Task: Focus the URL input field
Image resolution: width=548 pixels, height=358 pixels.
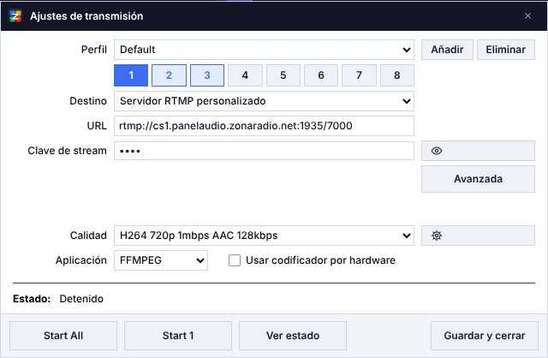Action: 264,126
